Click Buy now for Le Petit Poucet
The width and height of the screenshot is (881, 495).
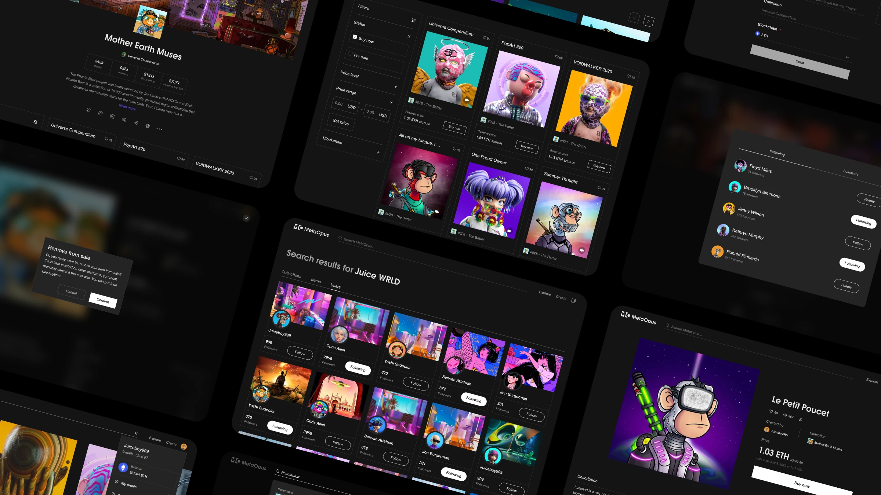coord(802,485)
